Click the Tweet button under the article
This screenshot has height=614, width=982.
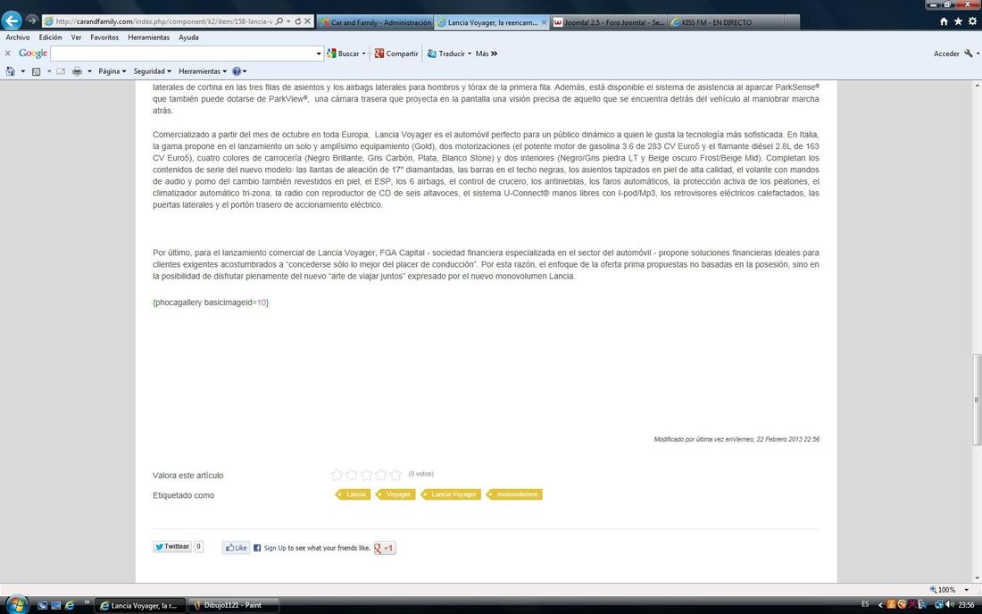172,546
